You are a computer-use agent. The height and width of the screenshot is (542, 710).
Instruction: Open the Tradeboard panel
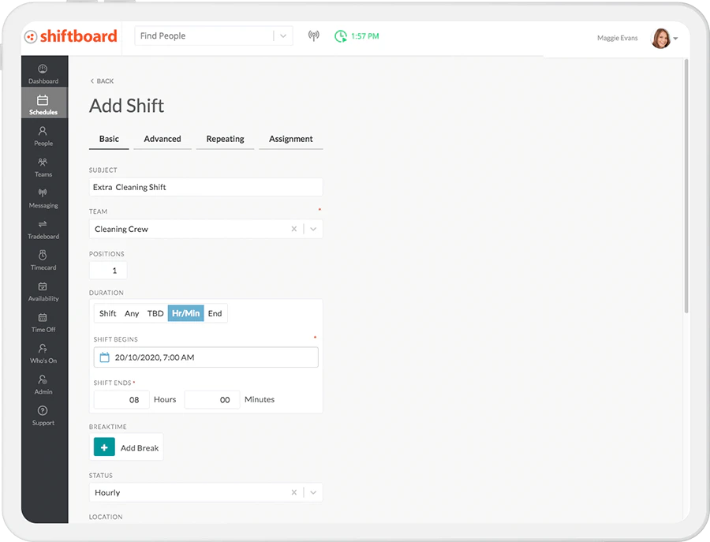coord(43,229)
